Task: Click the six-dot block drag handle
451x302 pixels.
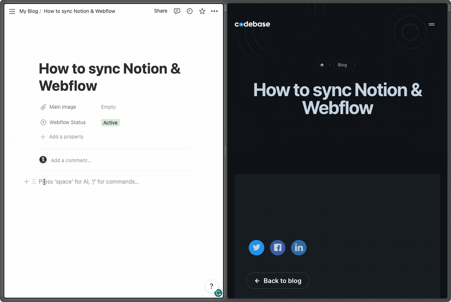Action: pyautogui.click(x=34, y=182)
